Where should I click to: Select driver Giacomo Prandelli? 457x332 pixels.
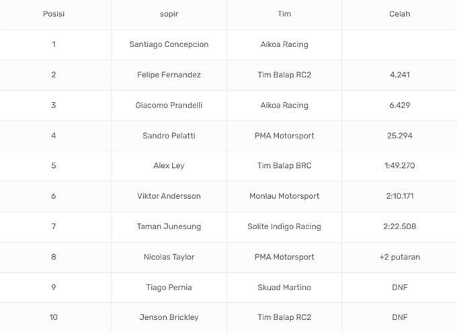[169, 105]
